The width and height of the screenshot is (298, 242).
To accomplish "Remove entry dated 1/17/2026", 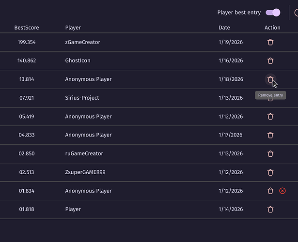I will pos(270,135).
